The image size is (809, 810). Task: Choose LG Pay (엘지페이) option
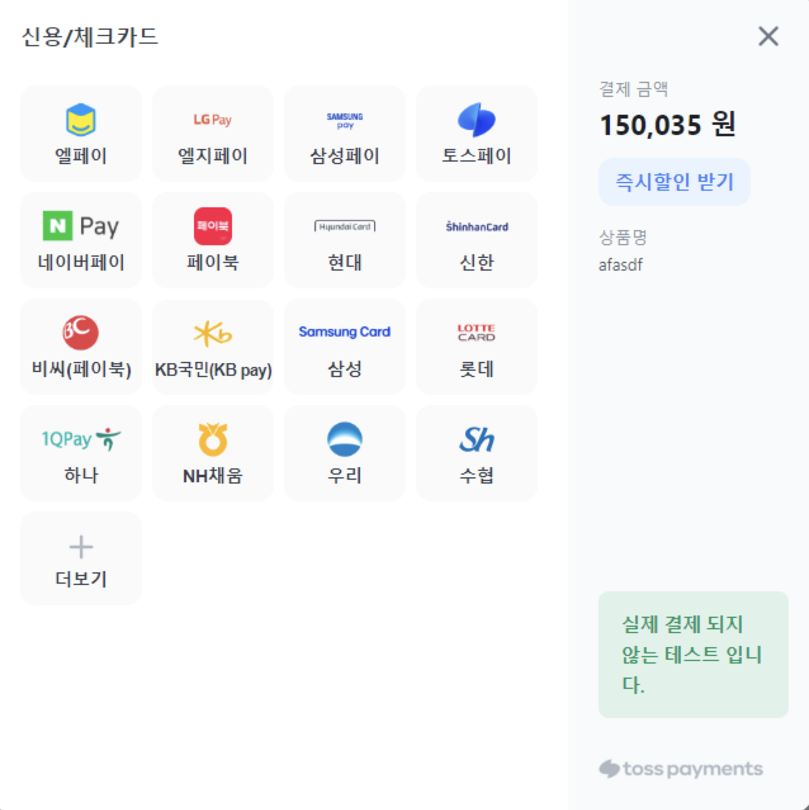pyautogui.click(x=213, y=134)
